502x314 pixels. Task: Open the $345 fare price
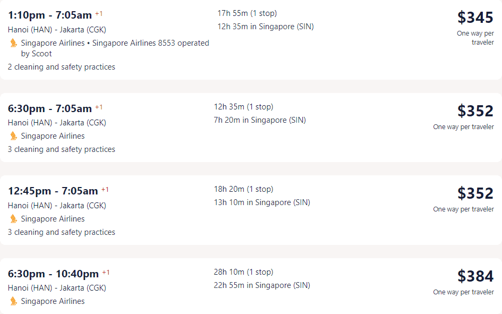point(475,18)
